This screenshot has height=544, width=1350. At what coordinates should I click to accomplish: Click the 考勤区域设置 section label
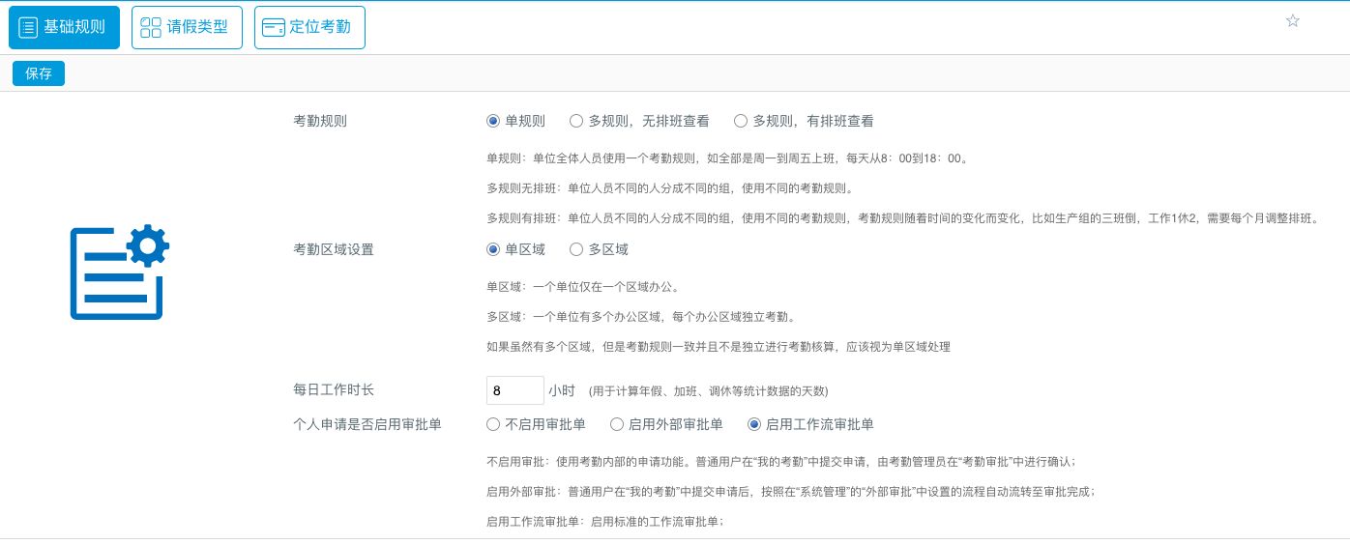coord(334,249)
